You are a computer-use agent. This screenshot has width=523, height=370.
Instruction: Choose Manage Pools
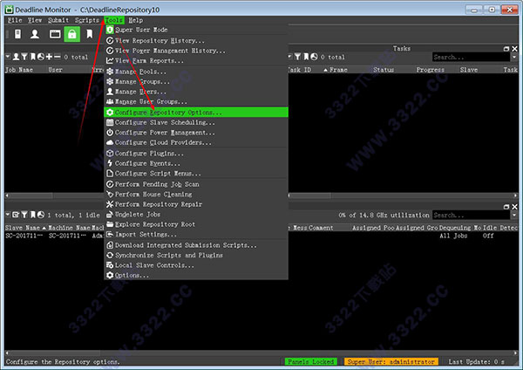[x=196, y=72]
